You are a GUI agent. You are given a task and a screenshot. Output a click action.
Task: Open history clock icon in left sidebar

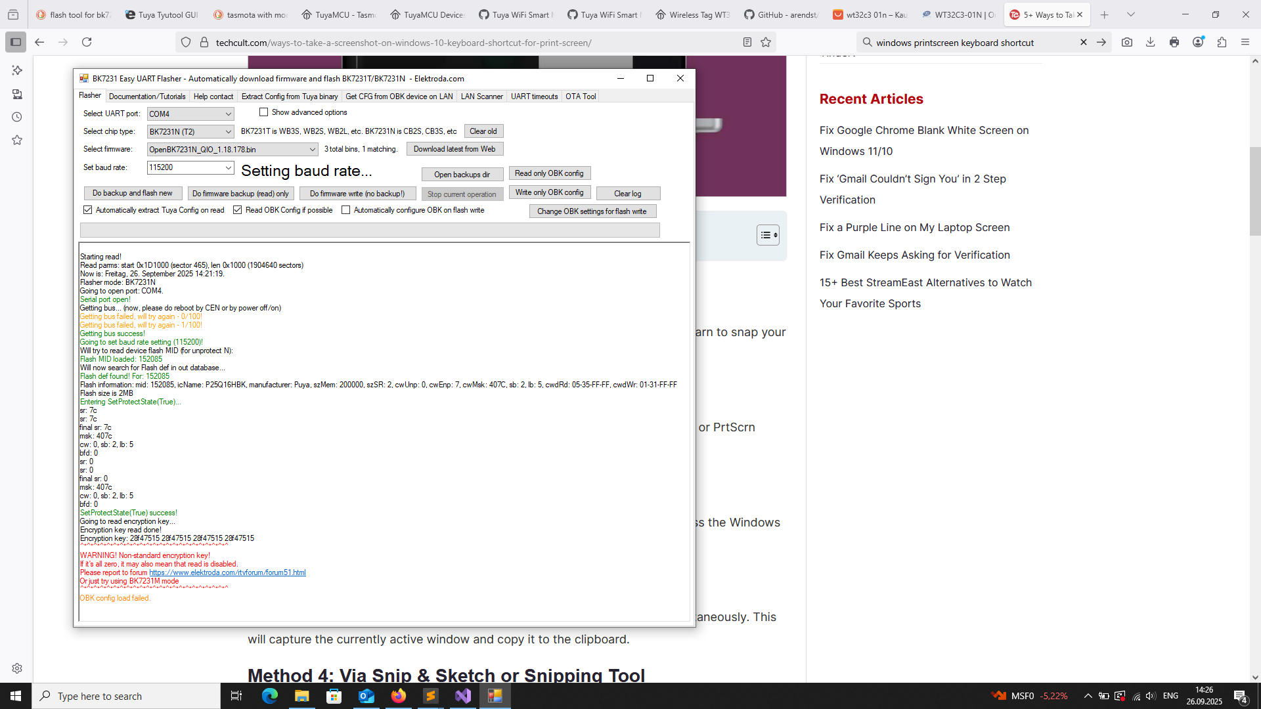click(17, 117)
